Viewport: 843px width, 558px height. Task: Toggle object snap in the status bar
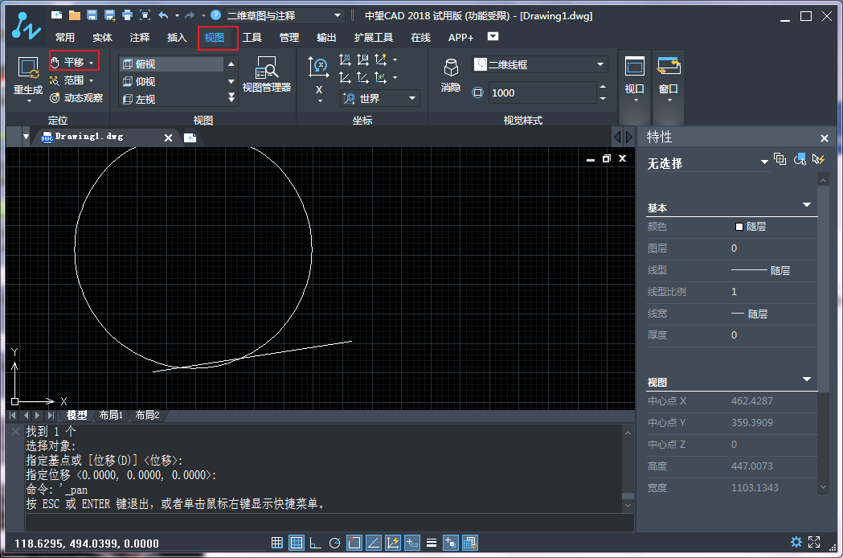point(354,543)
